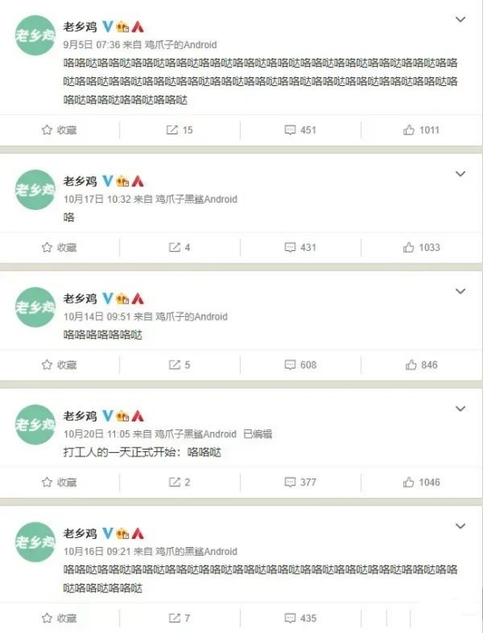Repost the 10月20日 post with 2 shares
This screenshot has height=633, width=483.
point(179,482)
